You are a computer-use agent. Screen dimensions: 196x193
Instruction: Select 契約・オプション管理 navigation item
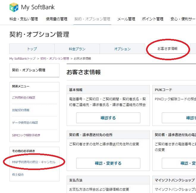point(92,19)
